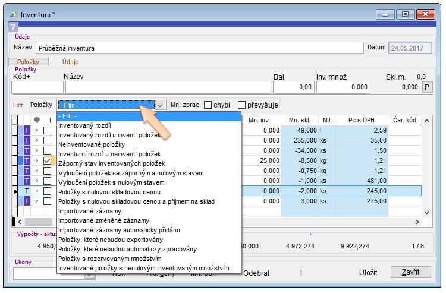The height and width of the screenshot is (293, 446).
Task: Click the Uložit button
Action: click(368, 272)
